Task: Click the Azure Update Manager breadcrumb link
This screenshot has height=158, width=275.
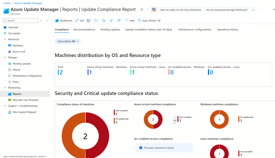Action: pyautogui.click(x=28, y=3)
